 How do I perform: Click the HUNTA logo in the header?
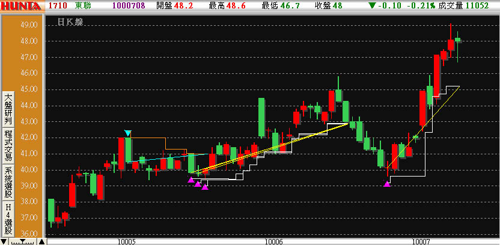(22, 6)
